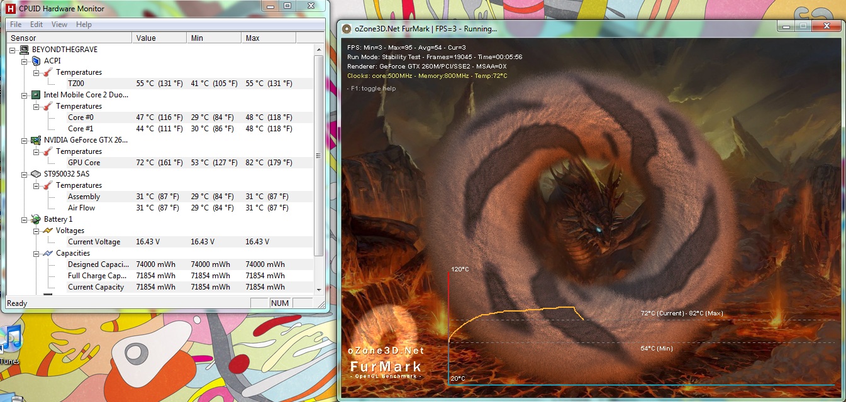Collapse the Intel Mobile Core 2 Duo node

click(25, 95)
